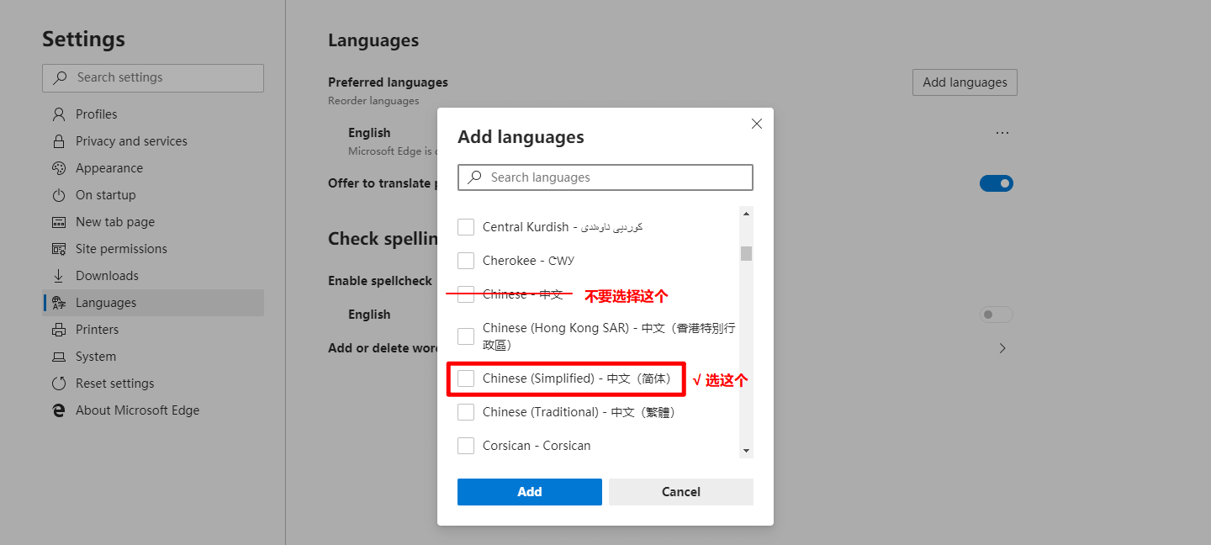Select the Downloads arrow icon
Viewport: 1211px width, 545px height.
click(57, 275)
